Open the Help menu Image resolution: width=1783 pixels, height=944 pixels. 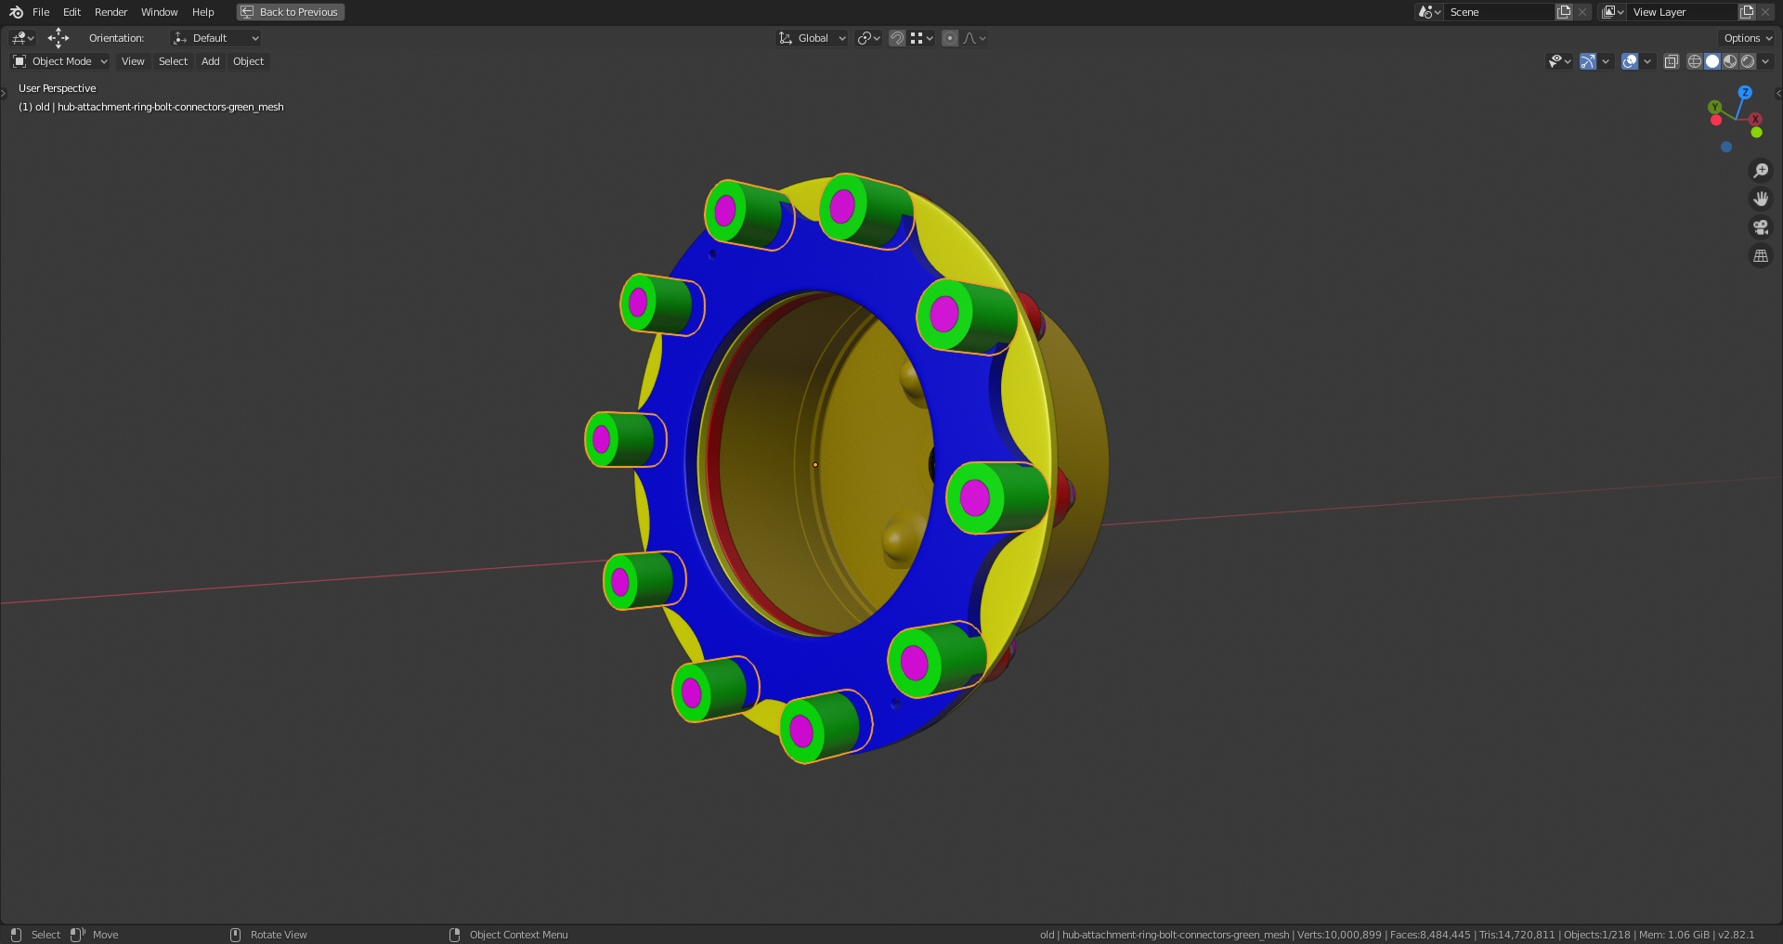click(202, 12)
